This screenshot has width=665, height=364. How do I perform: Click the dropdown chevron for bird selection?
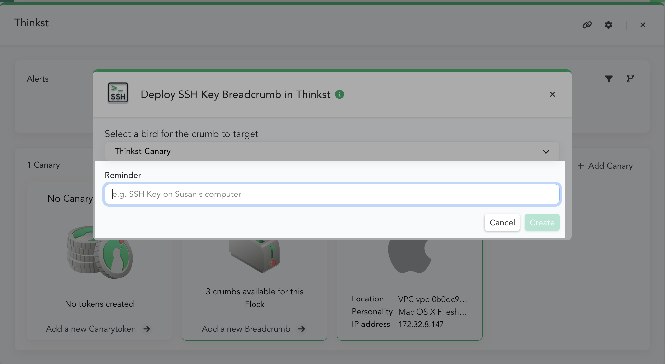click(546, 152)
